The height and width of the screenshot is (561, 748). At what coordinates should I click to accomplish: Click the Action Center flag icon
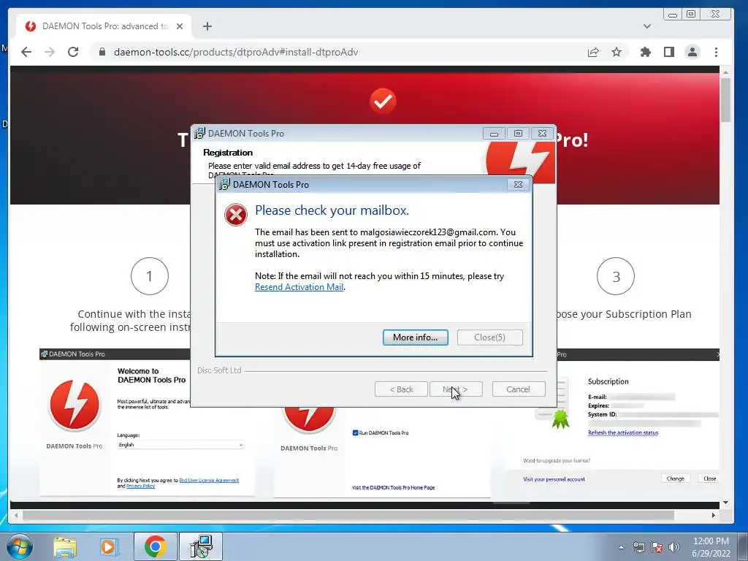[657, 547]
